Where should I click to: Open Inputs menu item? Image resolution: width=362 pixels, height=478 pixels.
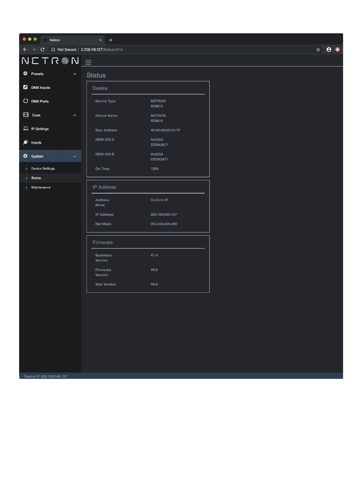(x=50, y=142)
